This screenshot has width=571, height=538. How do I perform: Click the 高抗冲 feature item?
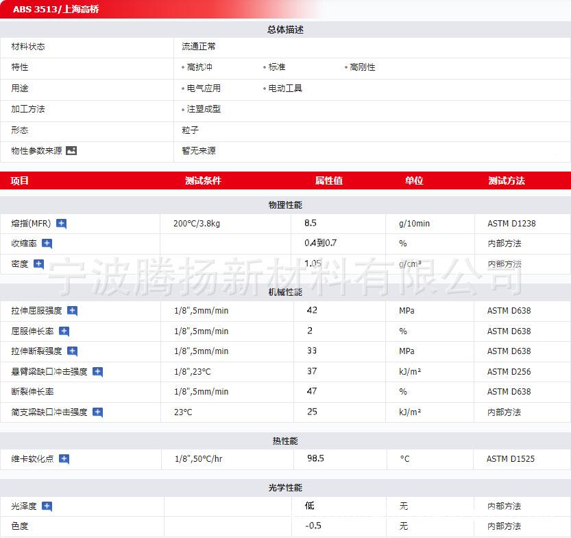pos(199,67)
